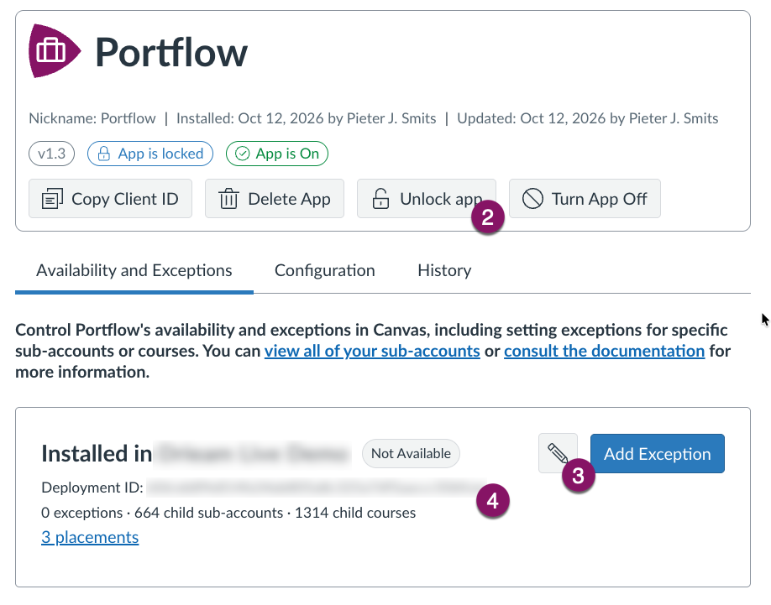Click the Portflow heading title
Screen dimensions: 771x605
171,53
